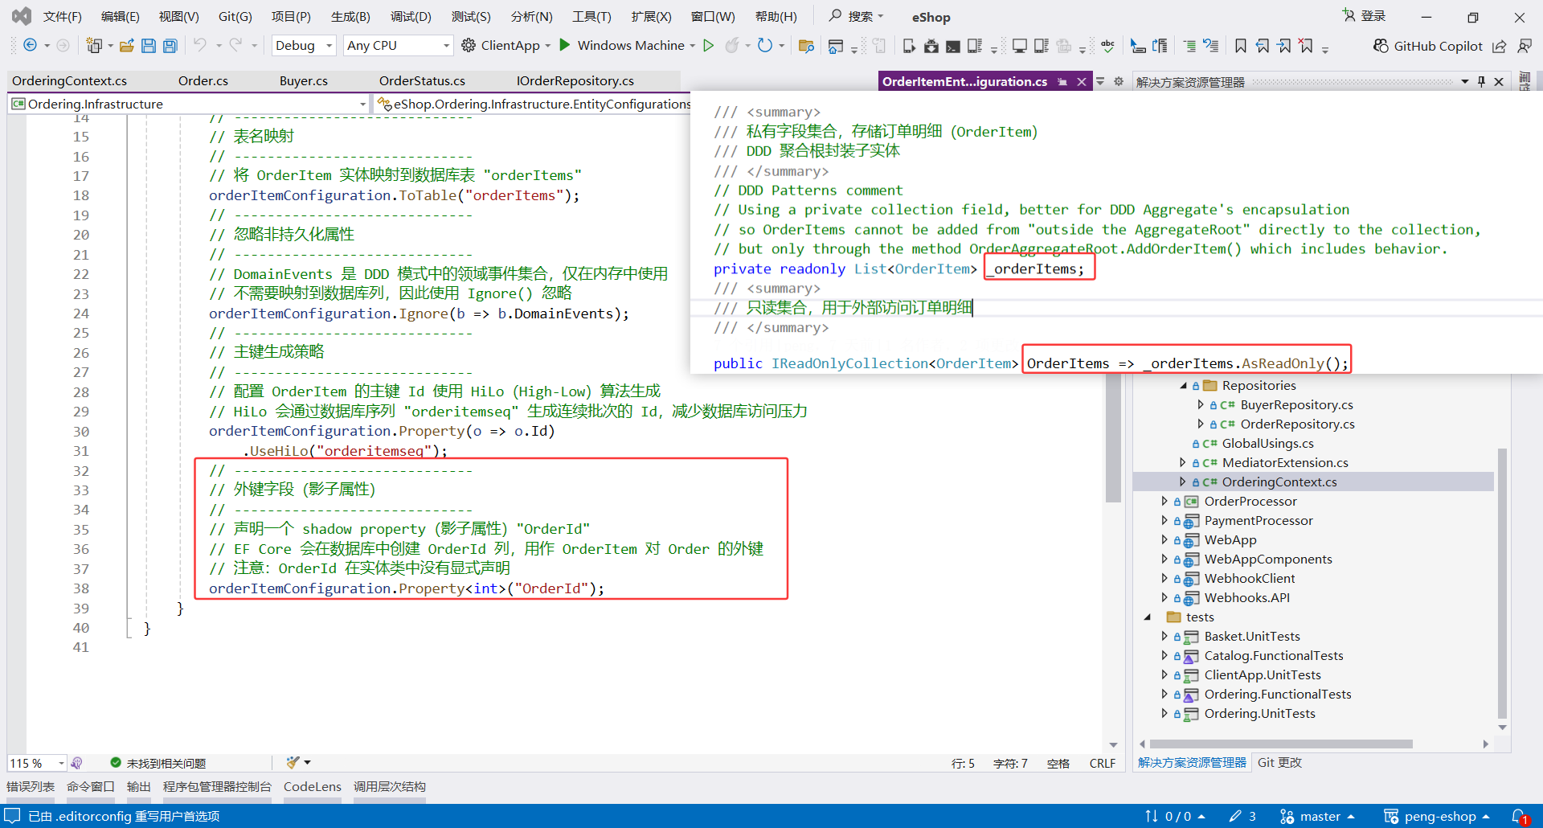Open the sync arrows 0 / 0 indicator
Image resolution: width=1543 pixels, height=828 pixels.
pyautogui.click(x=1175, y=816)
